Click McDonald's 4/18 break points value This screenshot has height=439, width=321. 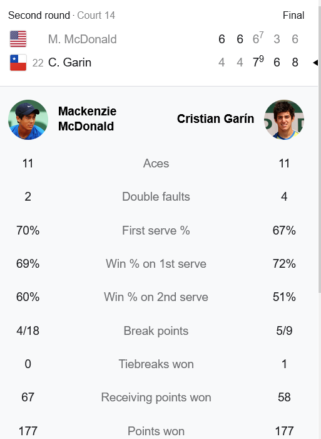point(28,331)
